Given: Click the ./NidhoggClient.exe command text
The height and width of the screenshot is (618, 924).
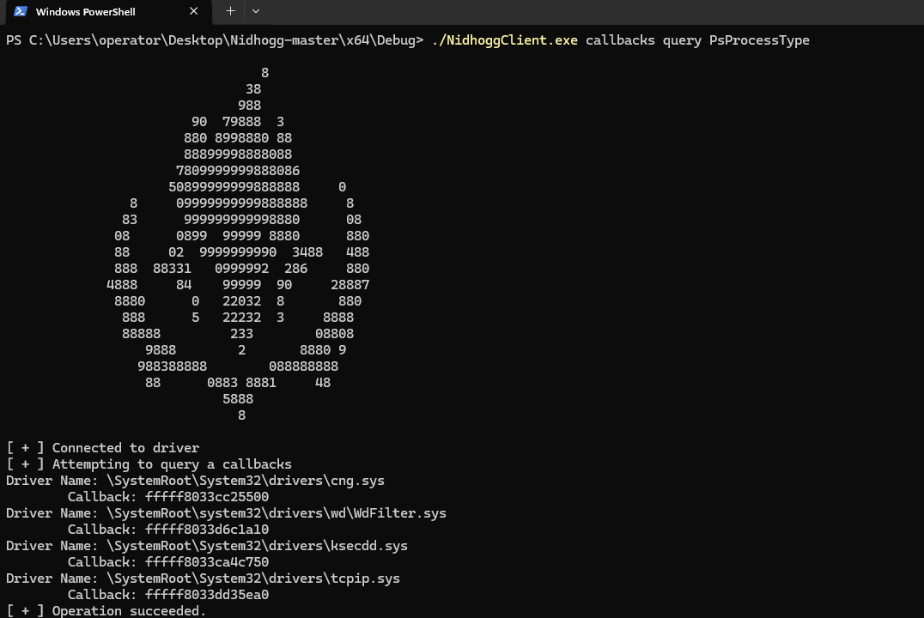Looking at the screenshot, I should [x=504, y=40].
